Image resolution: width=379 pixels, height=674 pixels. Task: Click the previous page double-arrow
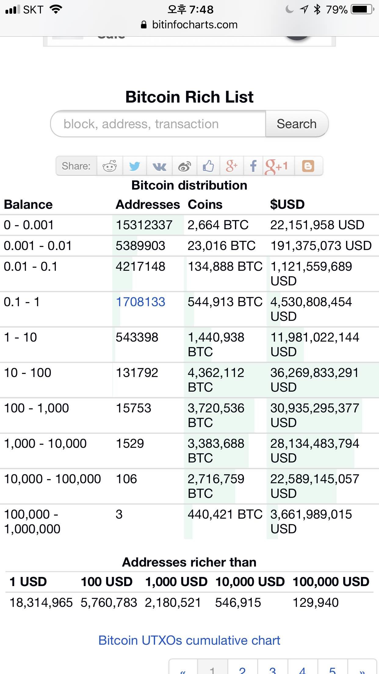click(x=183, y=669)
